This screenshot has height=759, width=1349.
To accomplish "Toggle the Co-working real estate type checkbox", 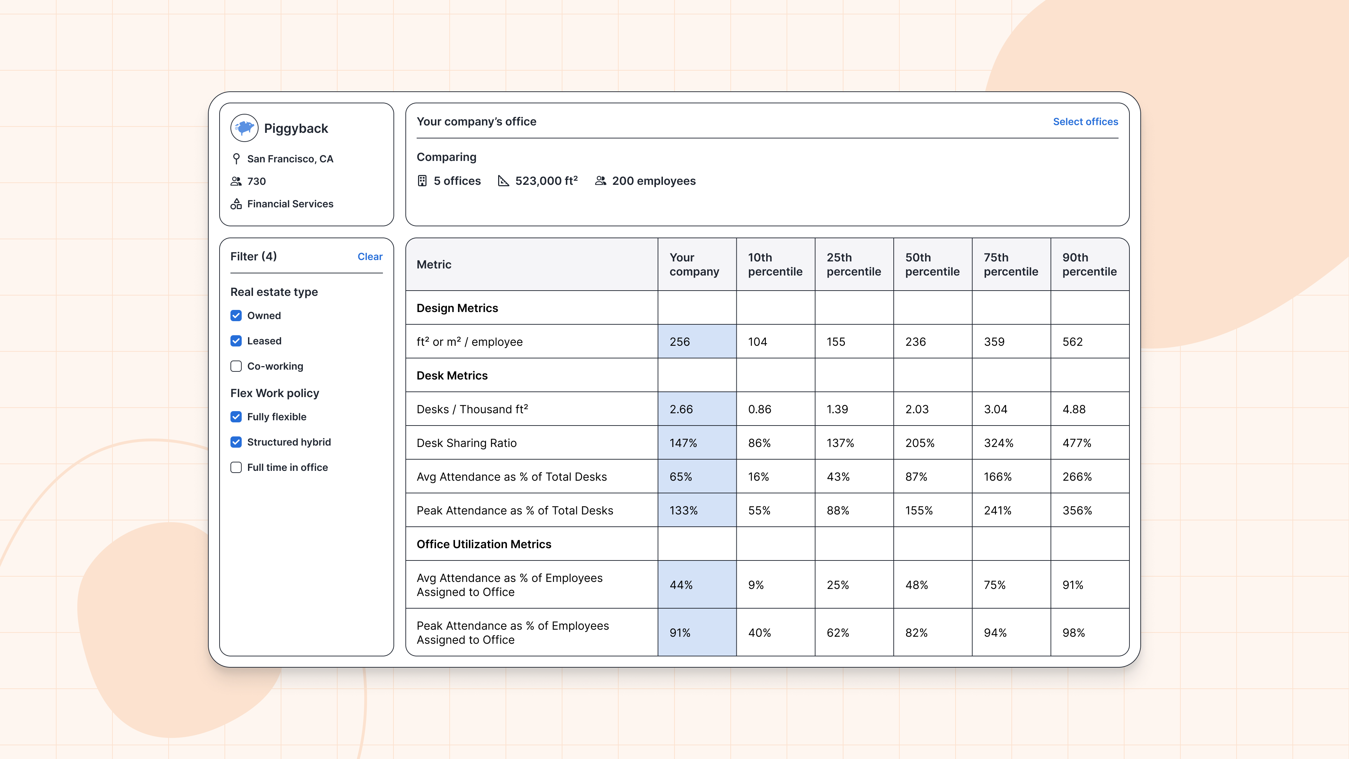I will [236, 365].
